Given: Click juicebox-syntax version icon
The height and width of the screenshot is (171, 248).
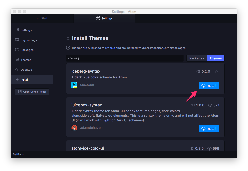Looking at the screenshot, I should pyautogui.click(x=193, y=105).
